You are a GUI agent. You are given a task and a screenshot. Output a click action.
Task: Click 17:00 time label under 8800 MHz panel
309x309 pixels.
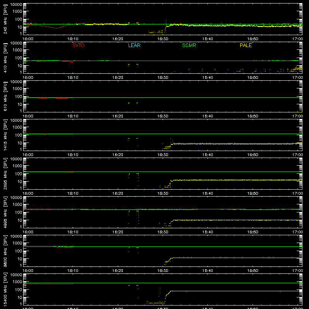click(x=297, y=271)
